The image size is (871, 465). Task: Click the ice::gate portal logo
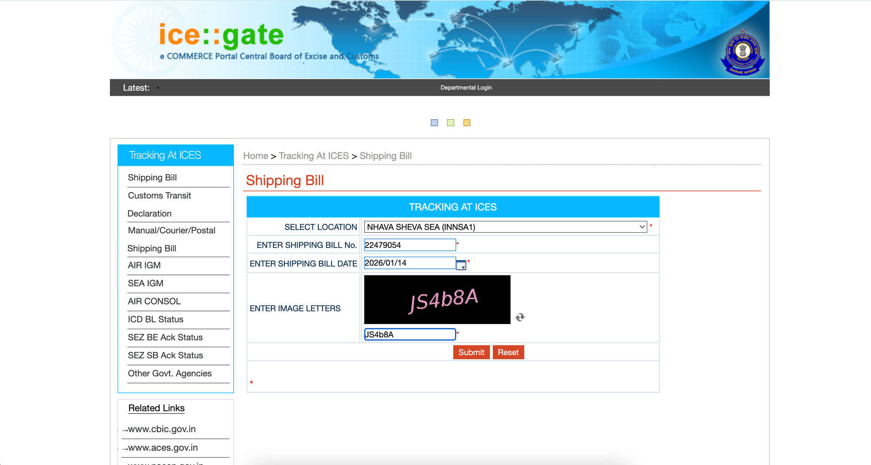pos(221,36)
